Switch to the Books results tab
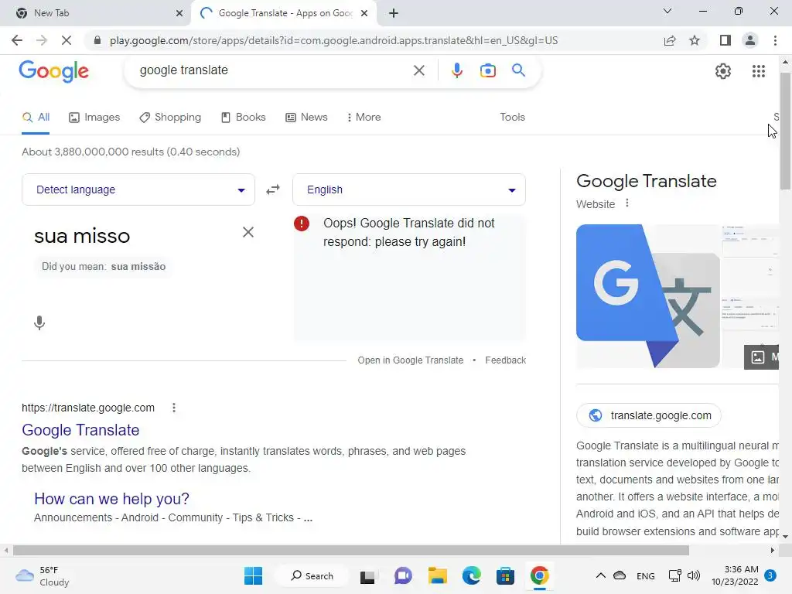This screenshot has height=594, width=792. point(244,118)
